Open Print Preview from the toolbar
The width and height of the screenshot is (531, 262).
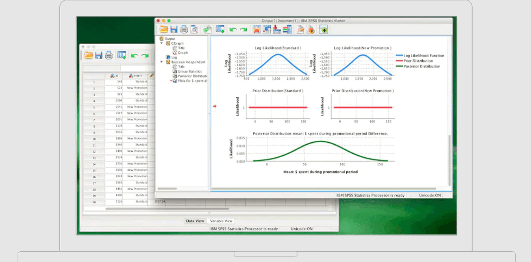(x=194, y=29)
